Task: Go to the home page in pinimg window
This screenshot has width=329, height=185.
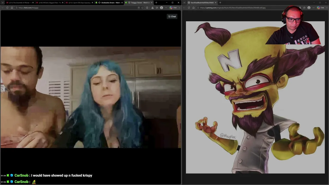Action: (194, 8)
